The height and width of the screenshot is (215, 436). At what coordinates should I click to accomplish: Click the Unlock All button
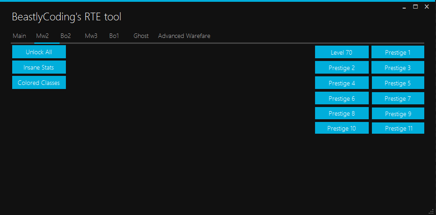click(39, 52)
